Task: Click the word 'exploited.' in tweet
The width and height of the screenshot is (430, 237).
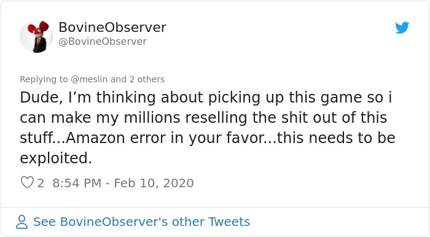Action: coord(56,158)
